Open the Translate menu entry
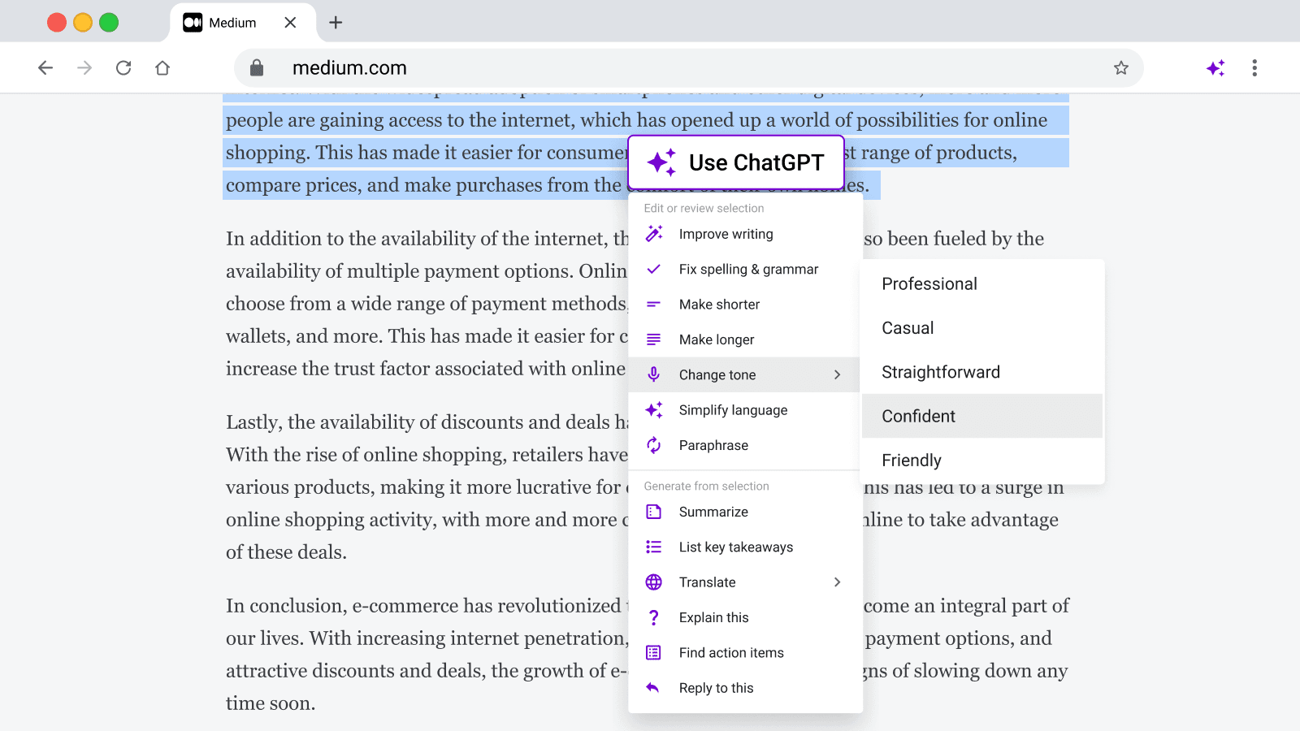The width and height of the screenshot is (1300, 731). [745, 582]
